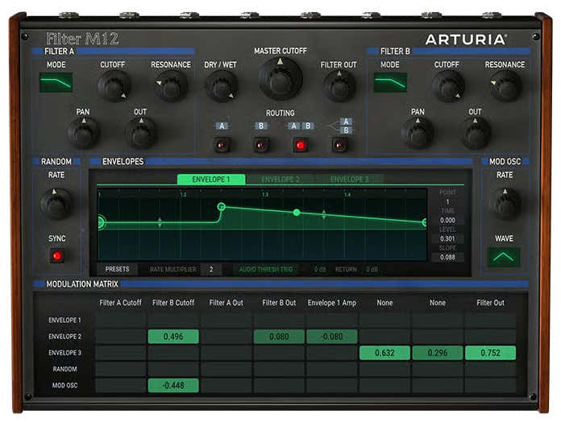Viewport: 561px width, 422px height.
Task: Open Filter A Out destination dropdown
Action: [226, 303]
